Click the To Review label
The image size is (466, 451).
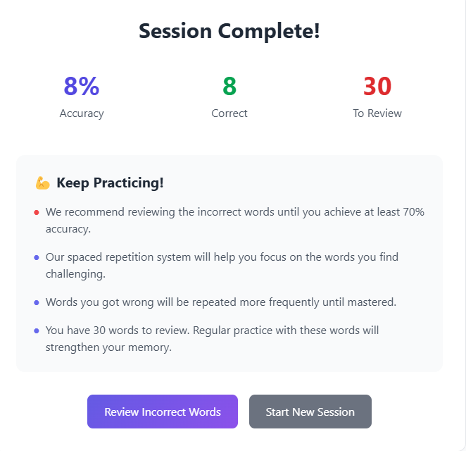pyautogui.click(x=377, y=113)
